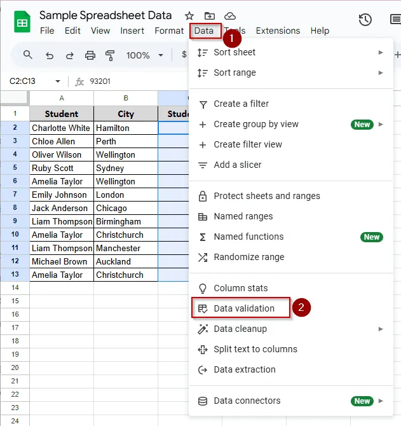
Task: Open the Help menu
Action: [x=320, y=31]
